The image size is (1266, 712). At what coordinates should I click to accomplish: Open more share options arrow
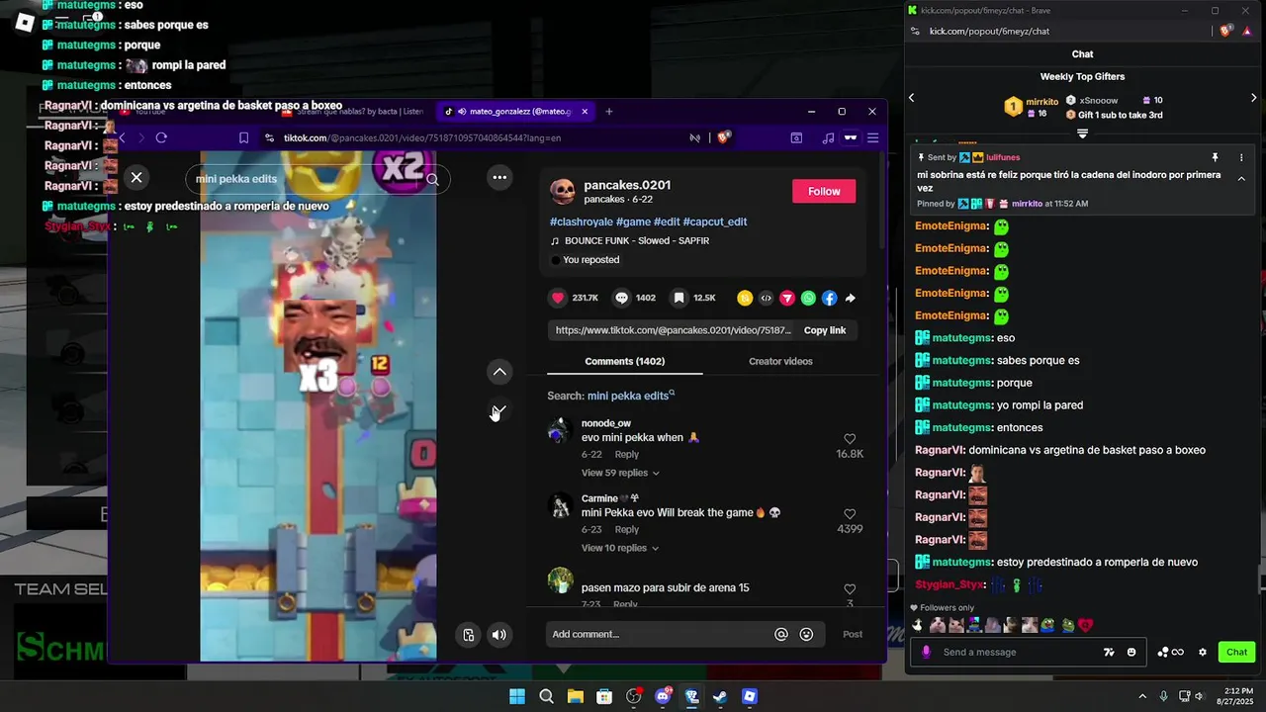tap(850, 298)
